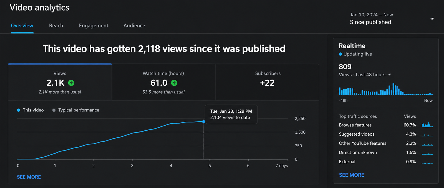Screen dimensions: 444x188
Task: Click the Video analytics page title
Action: 39,7
